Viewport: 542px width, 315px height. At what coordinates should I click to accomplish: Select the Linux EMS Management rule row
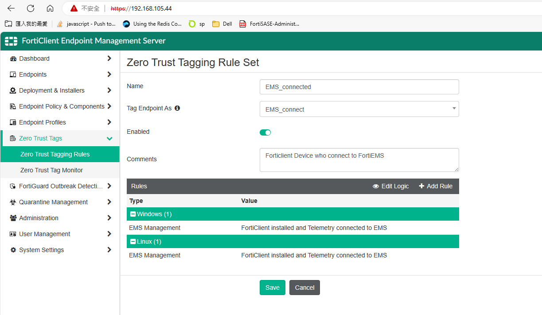point(292,255)
